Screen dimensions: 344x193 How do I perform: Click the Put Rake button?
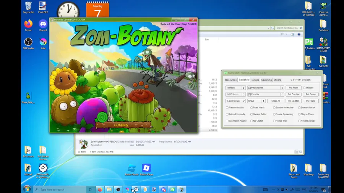pyautogui.click(x=310, y=101)
